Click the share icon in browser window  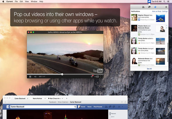click(x=125, y=102)
